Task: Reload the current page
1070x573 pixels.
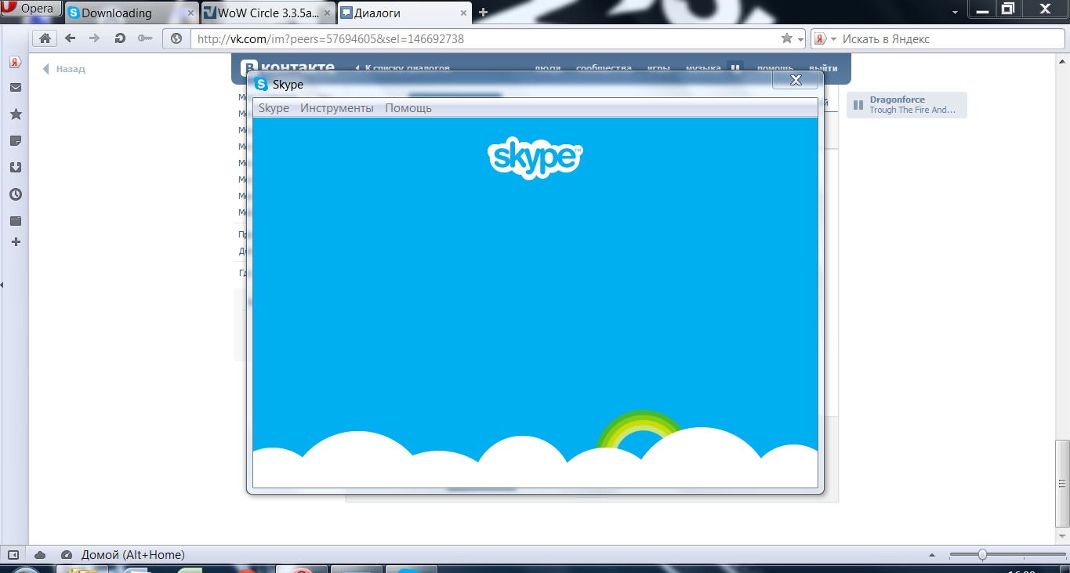Action: [x=120, y=38]
